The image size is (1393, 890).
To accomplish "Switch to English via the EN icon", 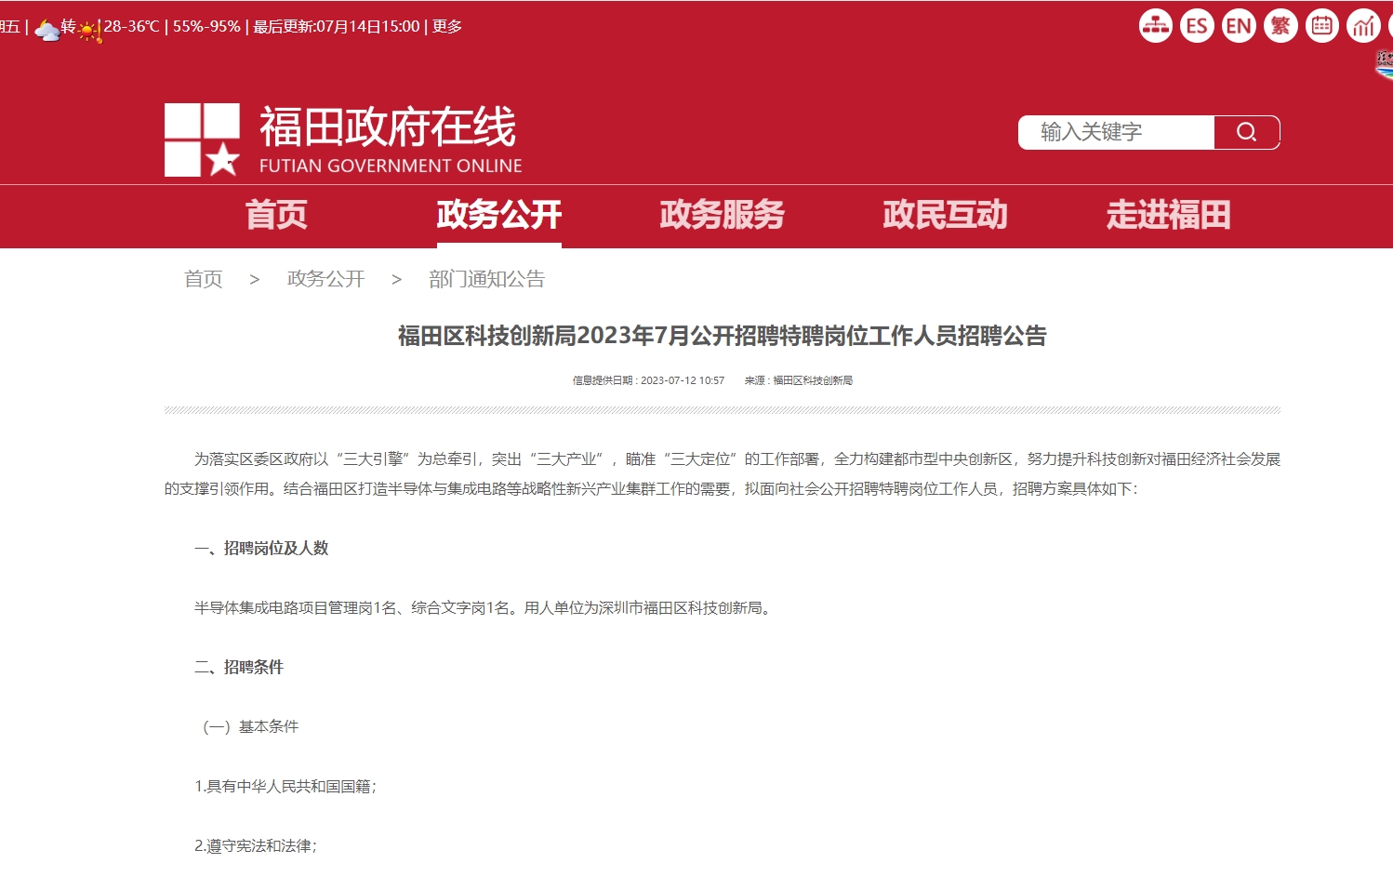I will [x=1239, y=26].
